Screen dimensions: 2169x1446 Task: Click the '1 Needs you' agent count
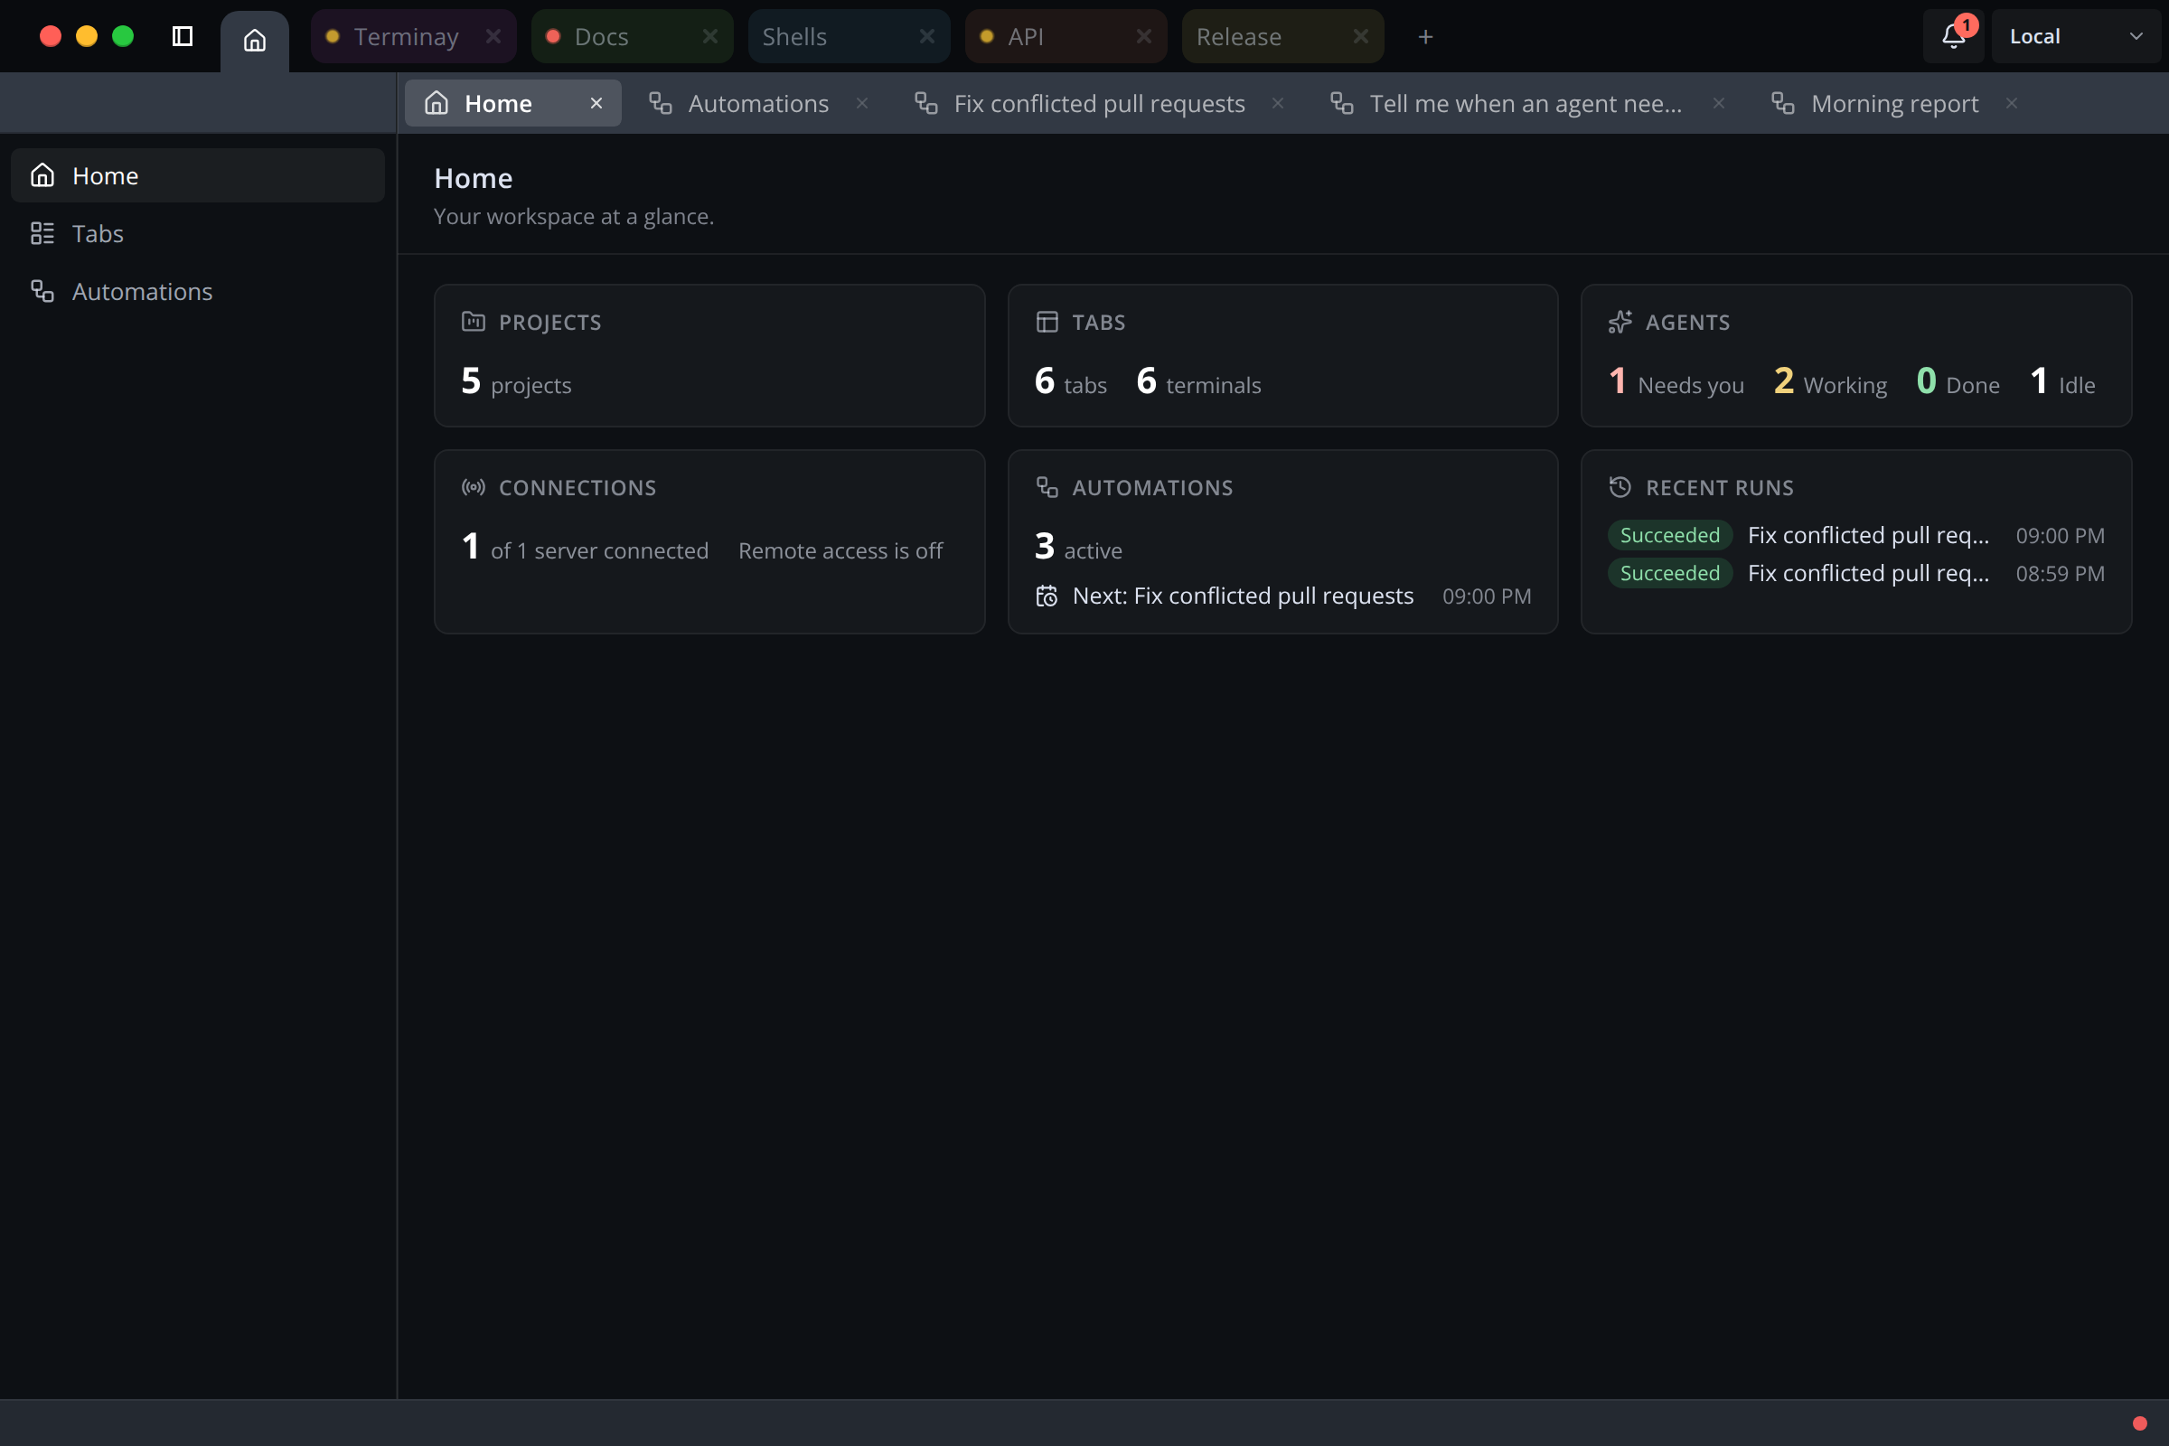[1676, 381]
